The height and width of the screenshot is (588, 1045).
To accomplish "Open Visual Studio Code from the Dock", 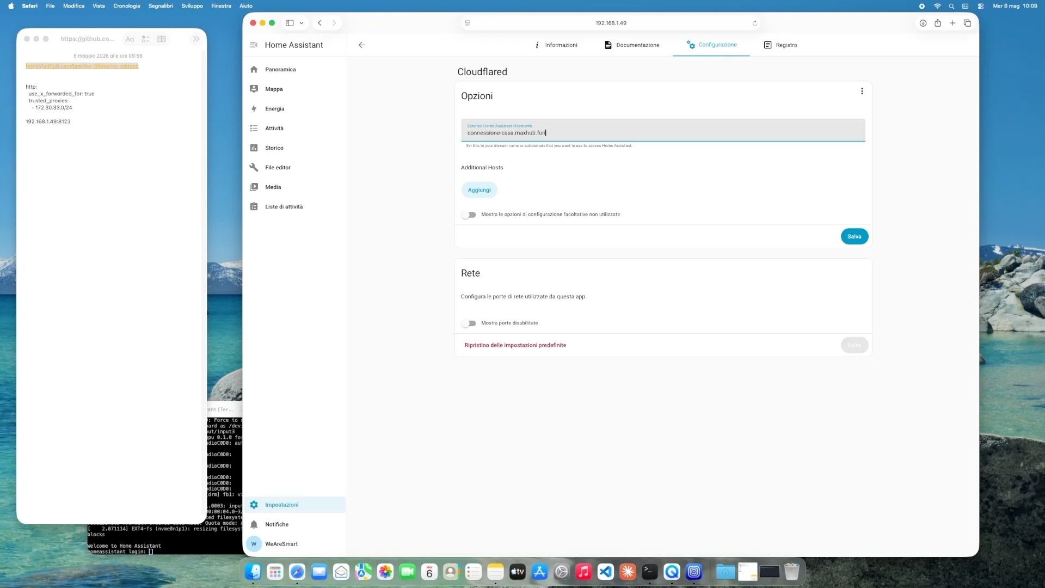I will (x=605, y=572).
